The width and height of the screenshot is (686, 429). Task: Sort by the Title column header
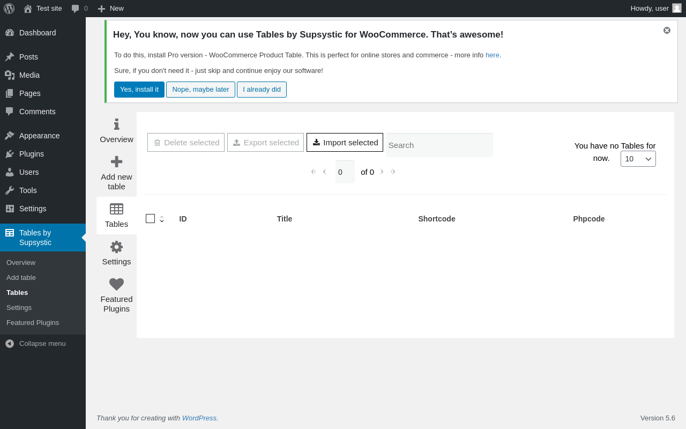click(285, 219)
